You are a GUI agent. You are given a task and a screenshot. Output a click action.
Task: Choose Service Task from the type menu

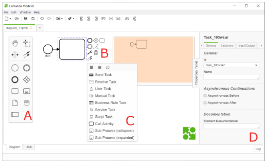click(x=105, y=109)
